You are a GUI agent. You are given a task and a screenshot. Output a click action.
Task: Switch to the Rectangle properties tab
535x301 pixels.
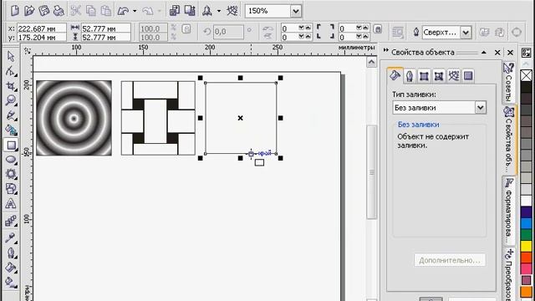click(468, 76)
